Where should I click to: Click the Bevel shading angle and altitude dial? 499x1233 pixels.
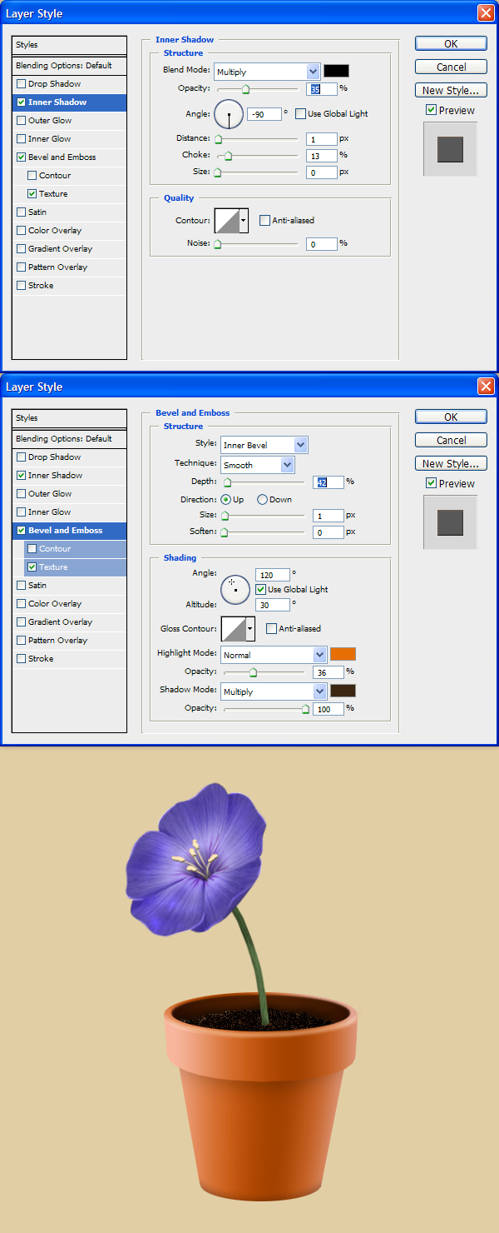[235, 590]
